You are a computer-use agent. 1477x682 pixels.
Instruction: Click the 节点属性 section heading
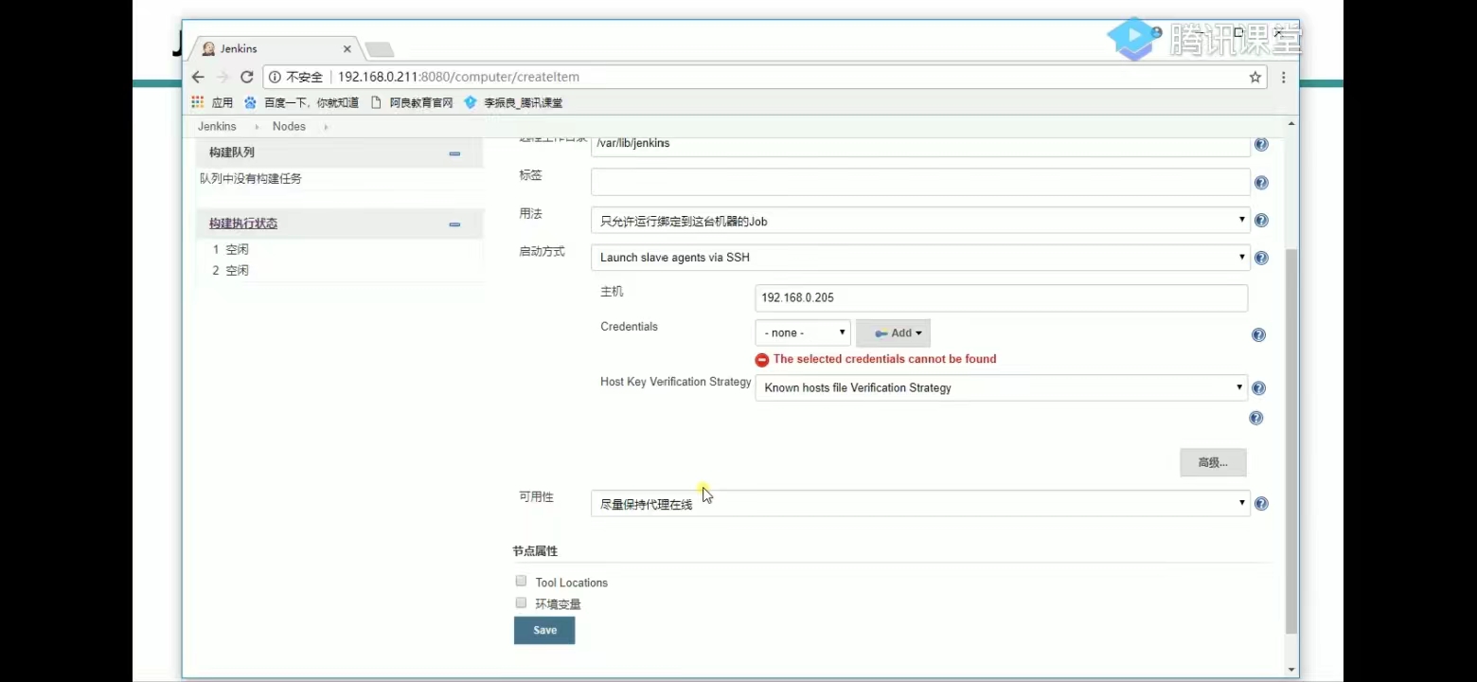[x=535, y=551]
